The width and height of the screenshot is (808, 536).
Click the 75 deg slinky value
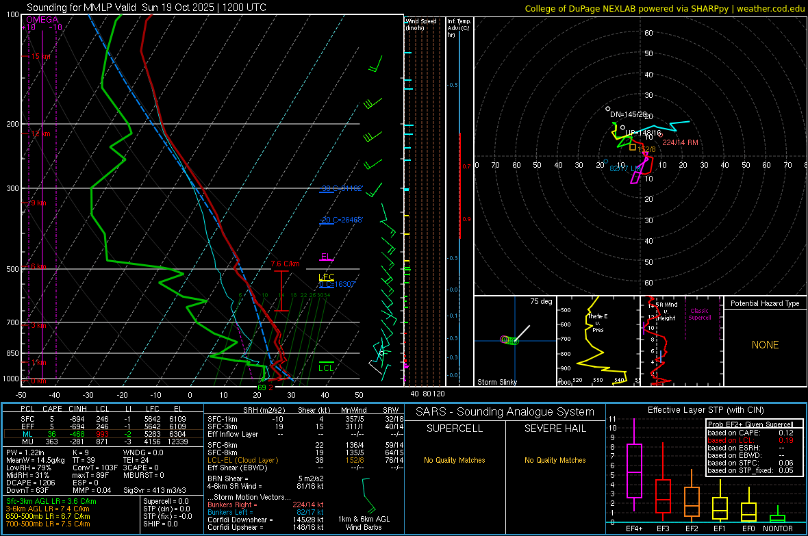pyautogui.click(x=540, y=301)
